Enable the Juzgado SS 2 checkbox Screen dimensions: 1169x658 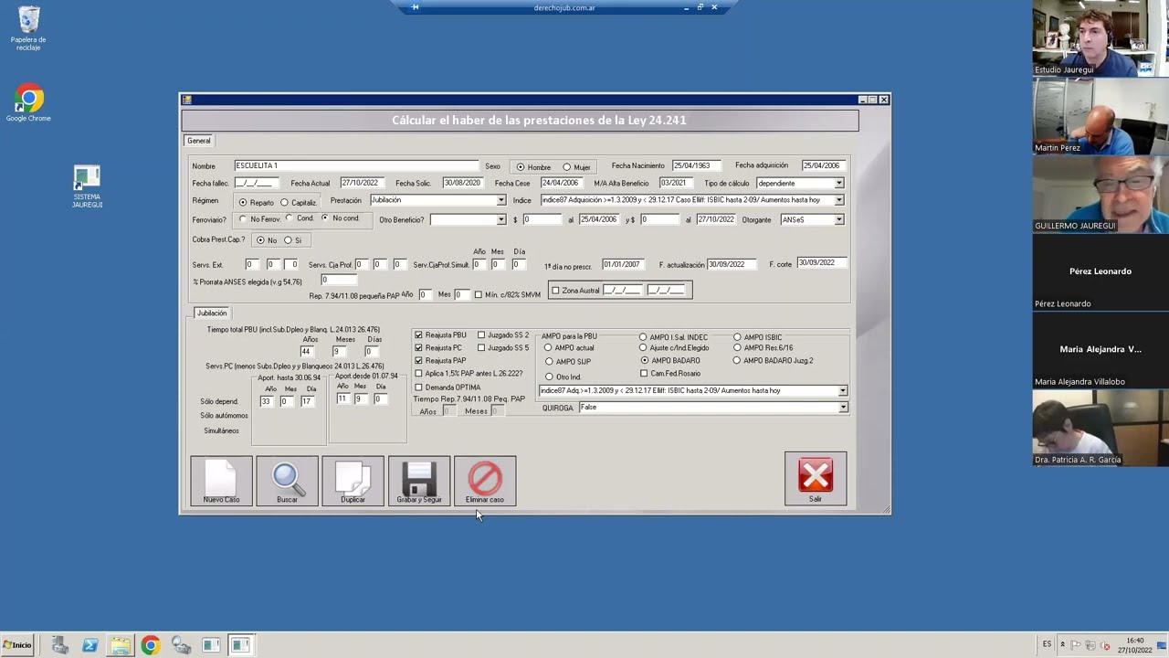tap(481, 335)
